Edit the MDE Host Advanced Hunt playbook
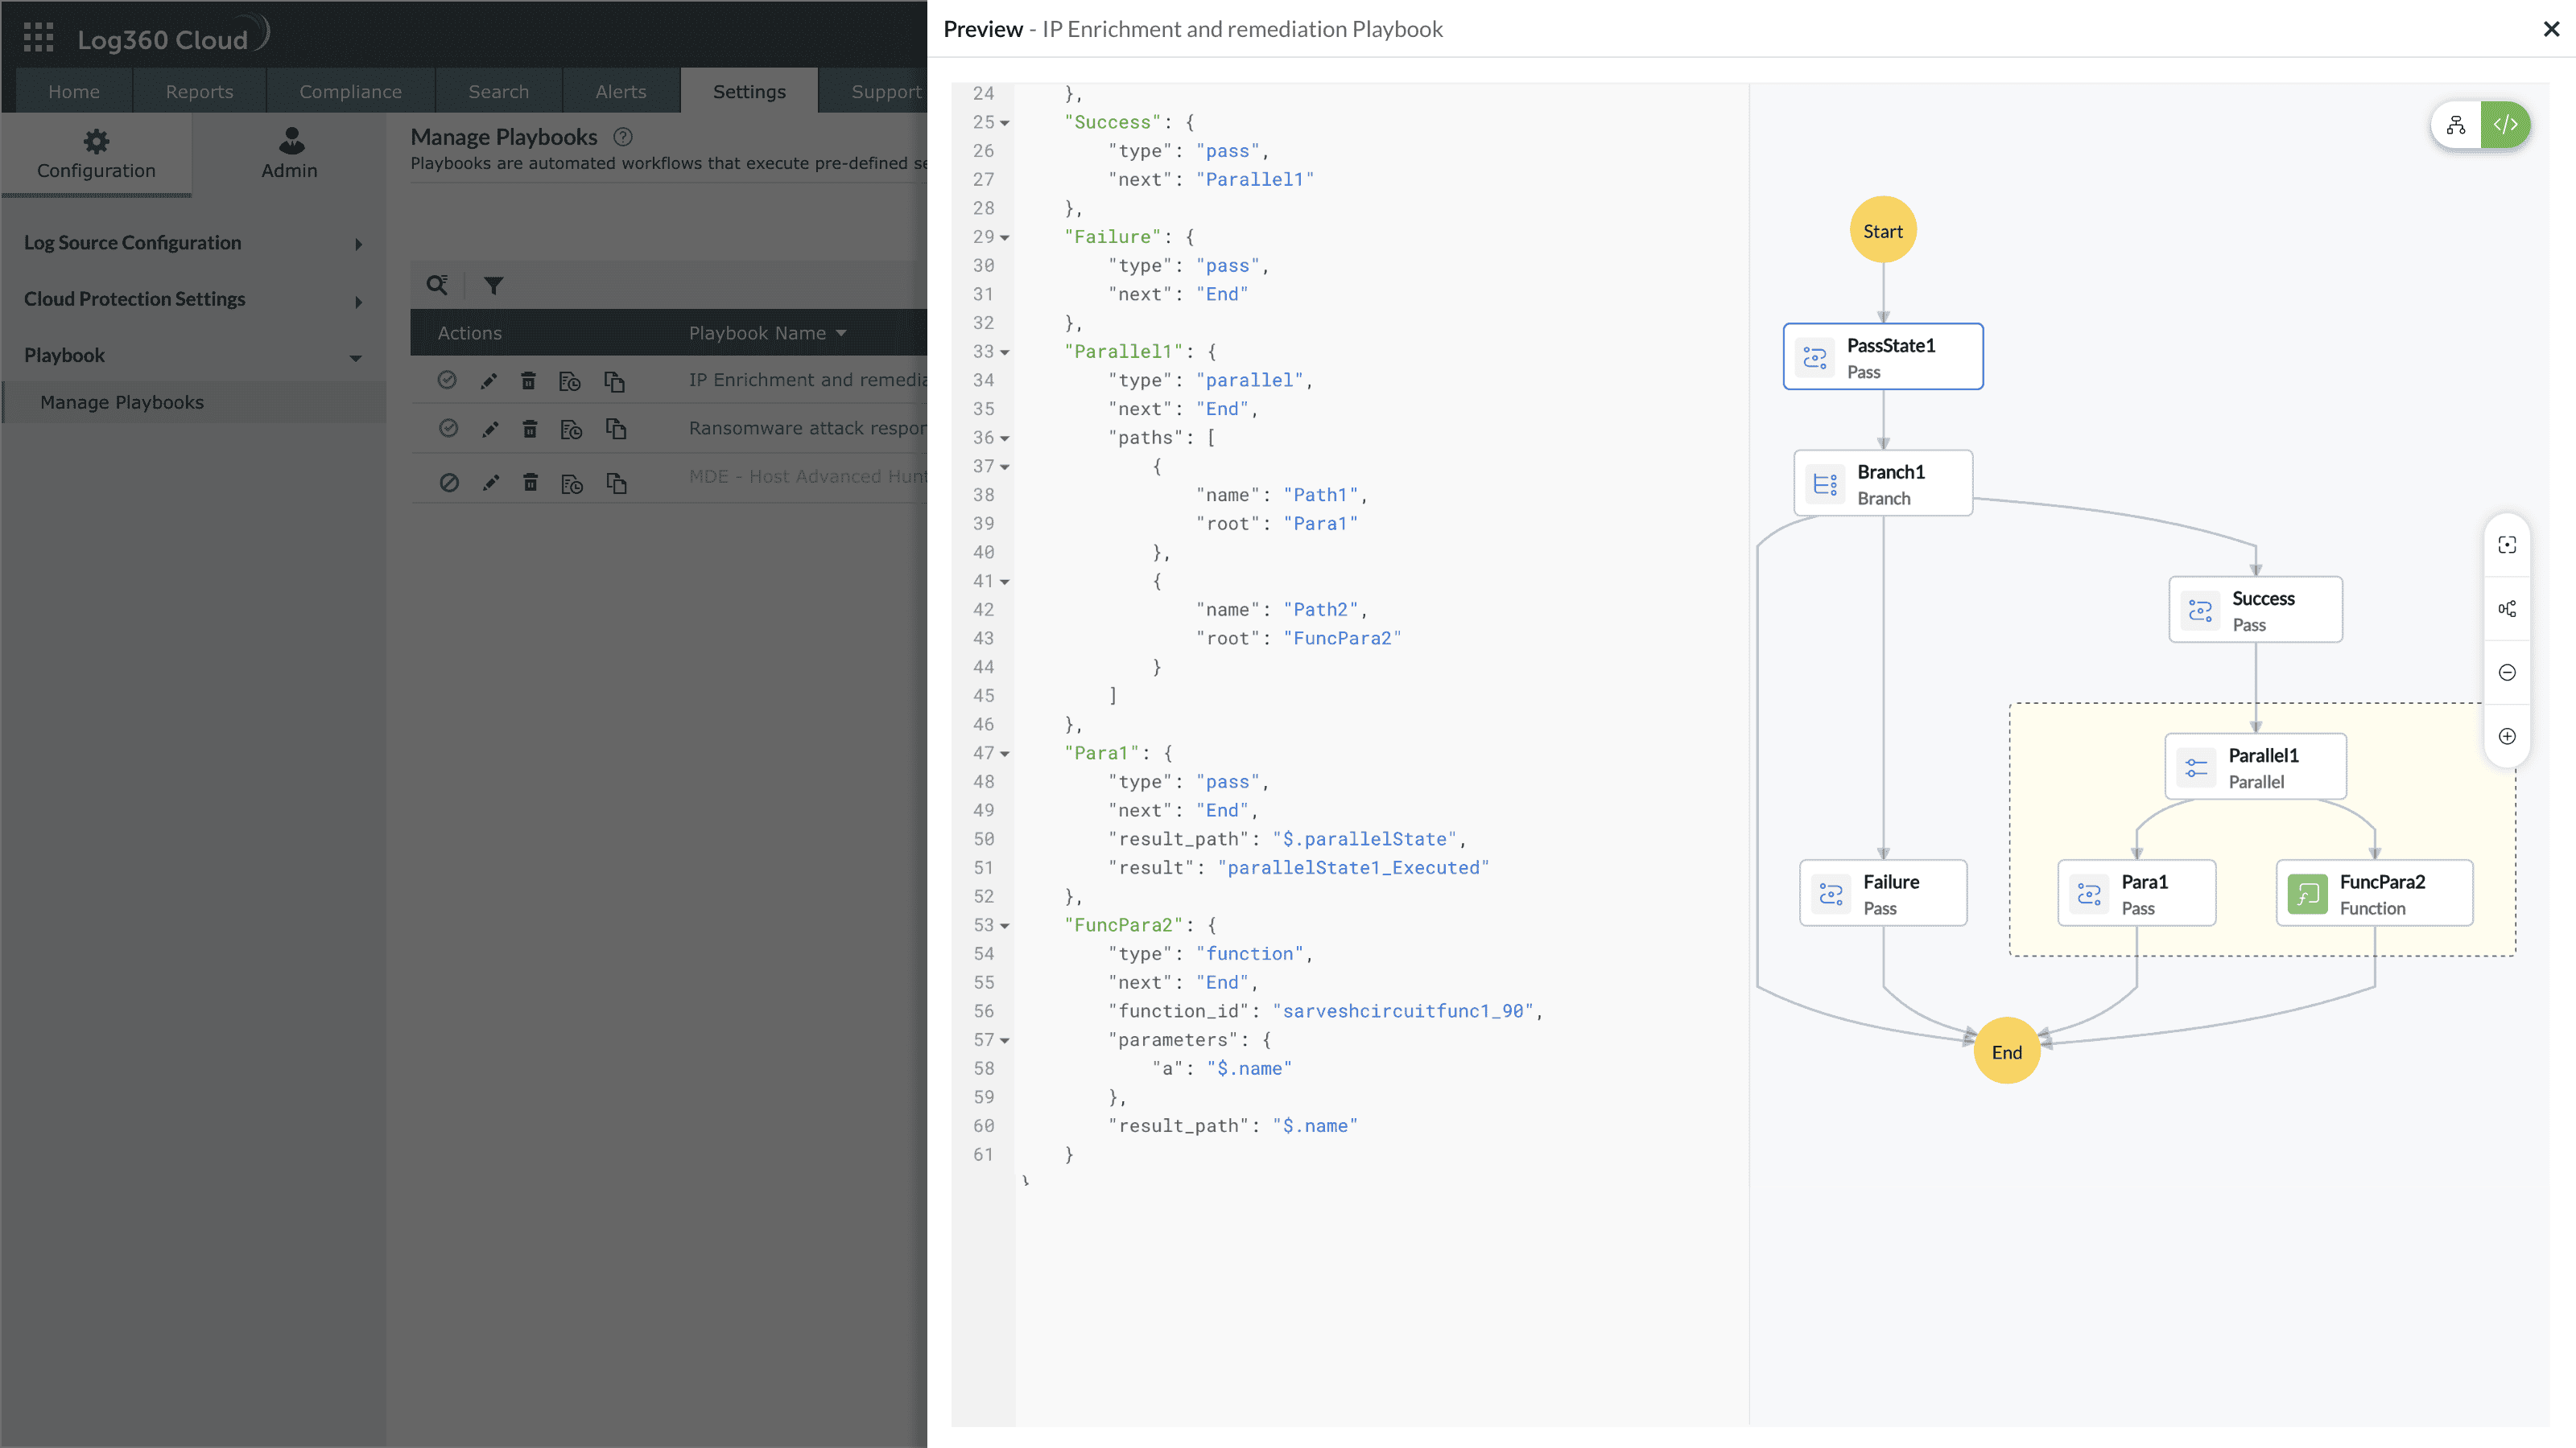Image resolution: width=2576 pixels, height=1448 pixels. [x=491, y=483]
